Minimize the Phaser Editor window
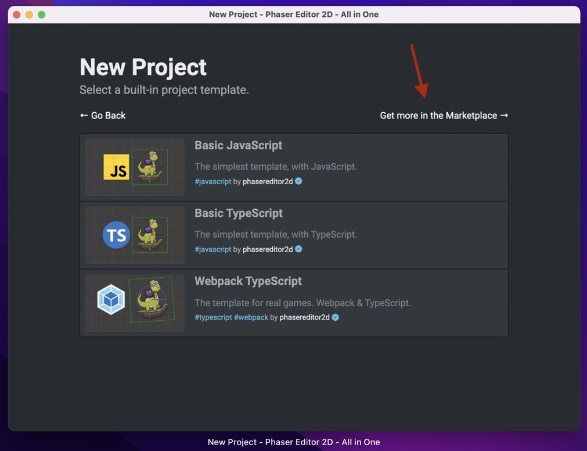Viewport: 587px width, 451px height. (x=29, y=15)
